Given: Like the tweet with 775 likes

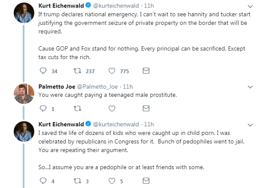Looking at the screenshot, I should pos(112,71).
